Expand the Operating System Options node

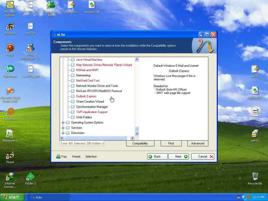[x=63, y=122]
